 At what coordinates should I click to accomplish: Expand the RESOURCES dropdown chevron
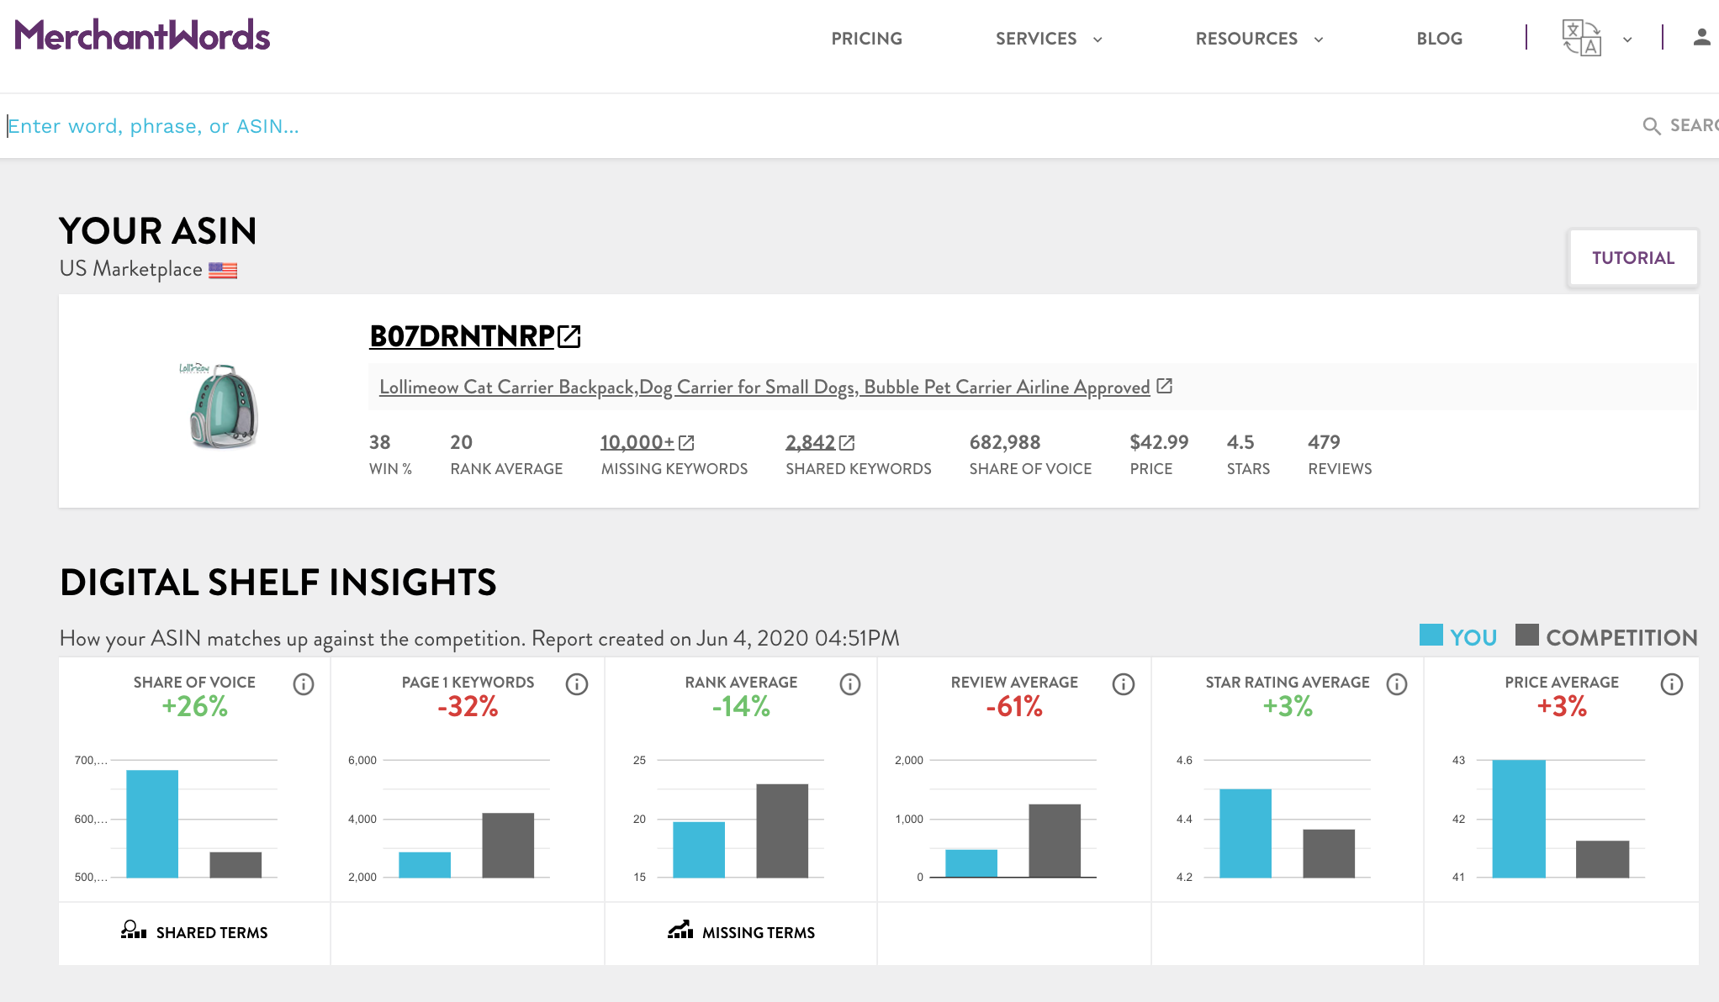click(x=1319, y=40)
